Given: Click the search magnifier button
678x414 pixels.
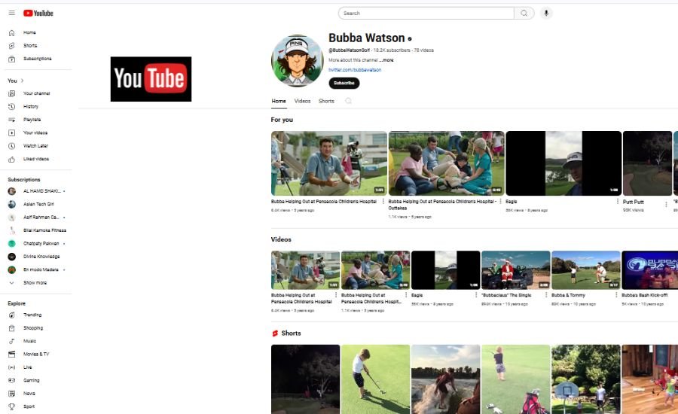Looking at the screenshot, I should coord(524,13).
